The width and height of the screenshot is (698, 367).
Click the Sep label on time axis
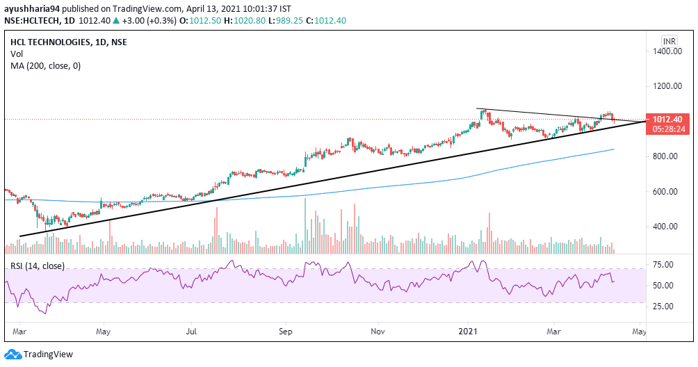coord(285,332)
